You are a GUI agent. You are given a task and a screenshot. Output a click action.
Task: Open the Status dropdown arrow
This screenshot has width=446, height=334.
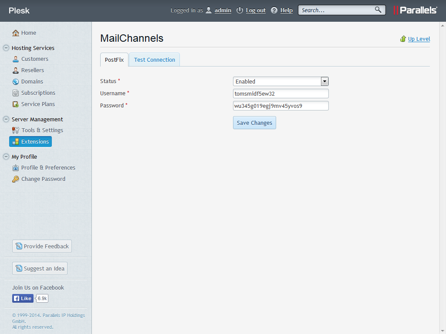pos(324,81)
